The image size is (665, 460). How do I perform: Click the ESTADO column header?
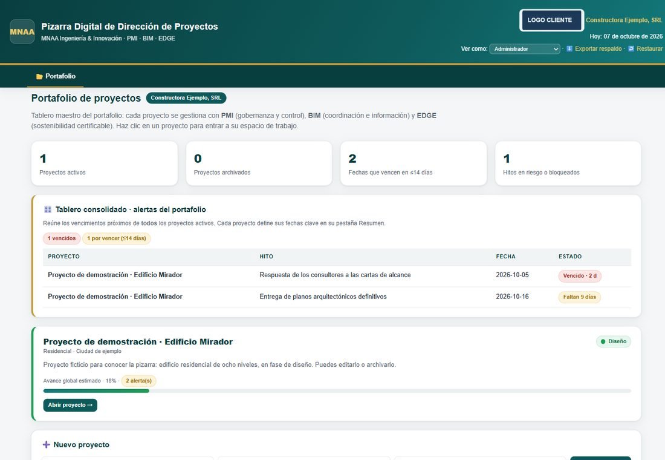[x=570, y=257]
